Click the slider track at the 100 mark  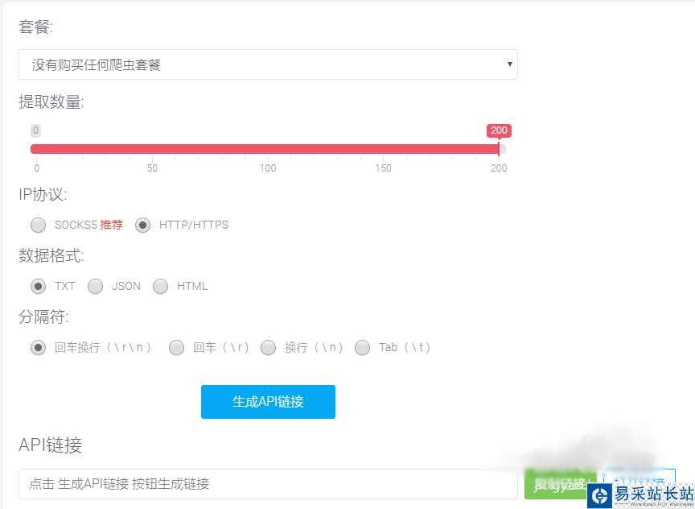(x=268, y=149)
